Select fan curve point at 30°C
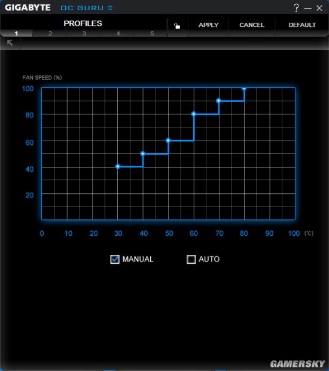The image size is (329, 371). pos(118,166)
